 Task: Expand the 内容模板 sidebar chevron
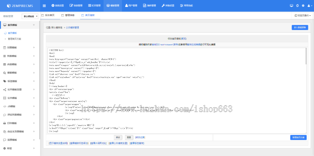[x=34, y=64]
